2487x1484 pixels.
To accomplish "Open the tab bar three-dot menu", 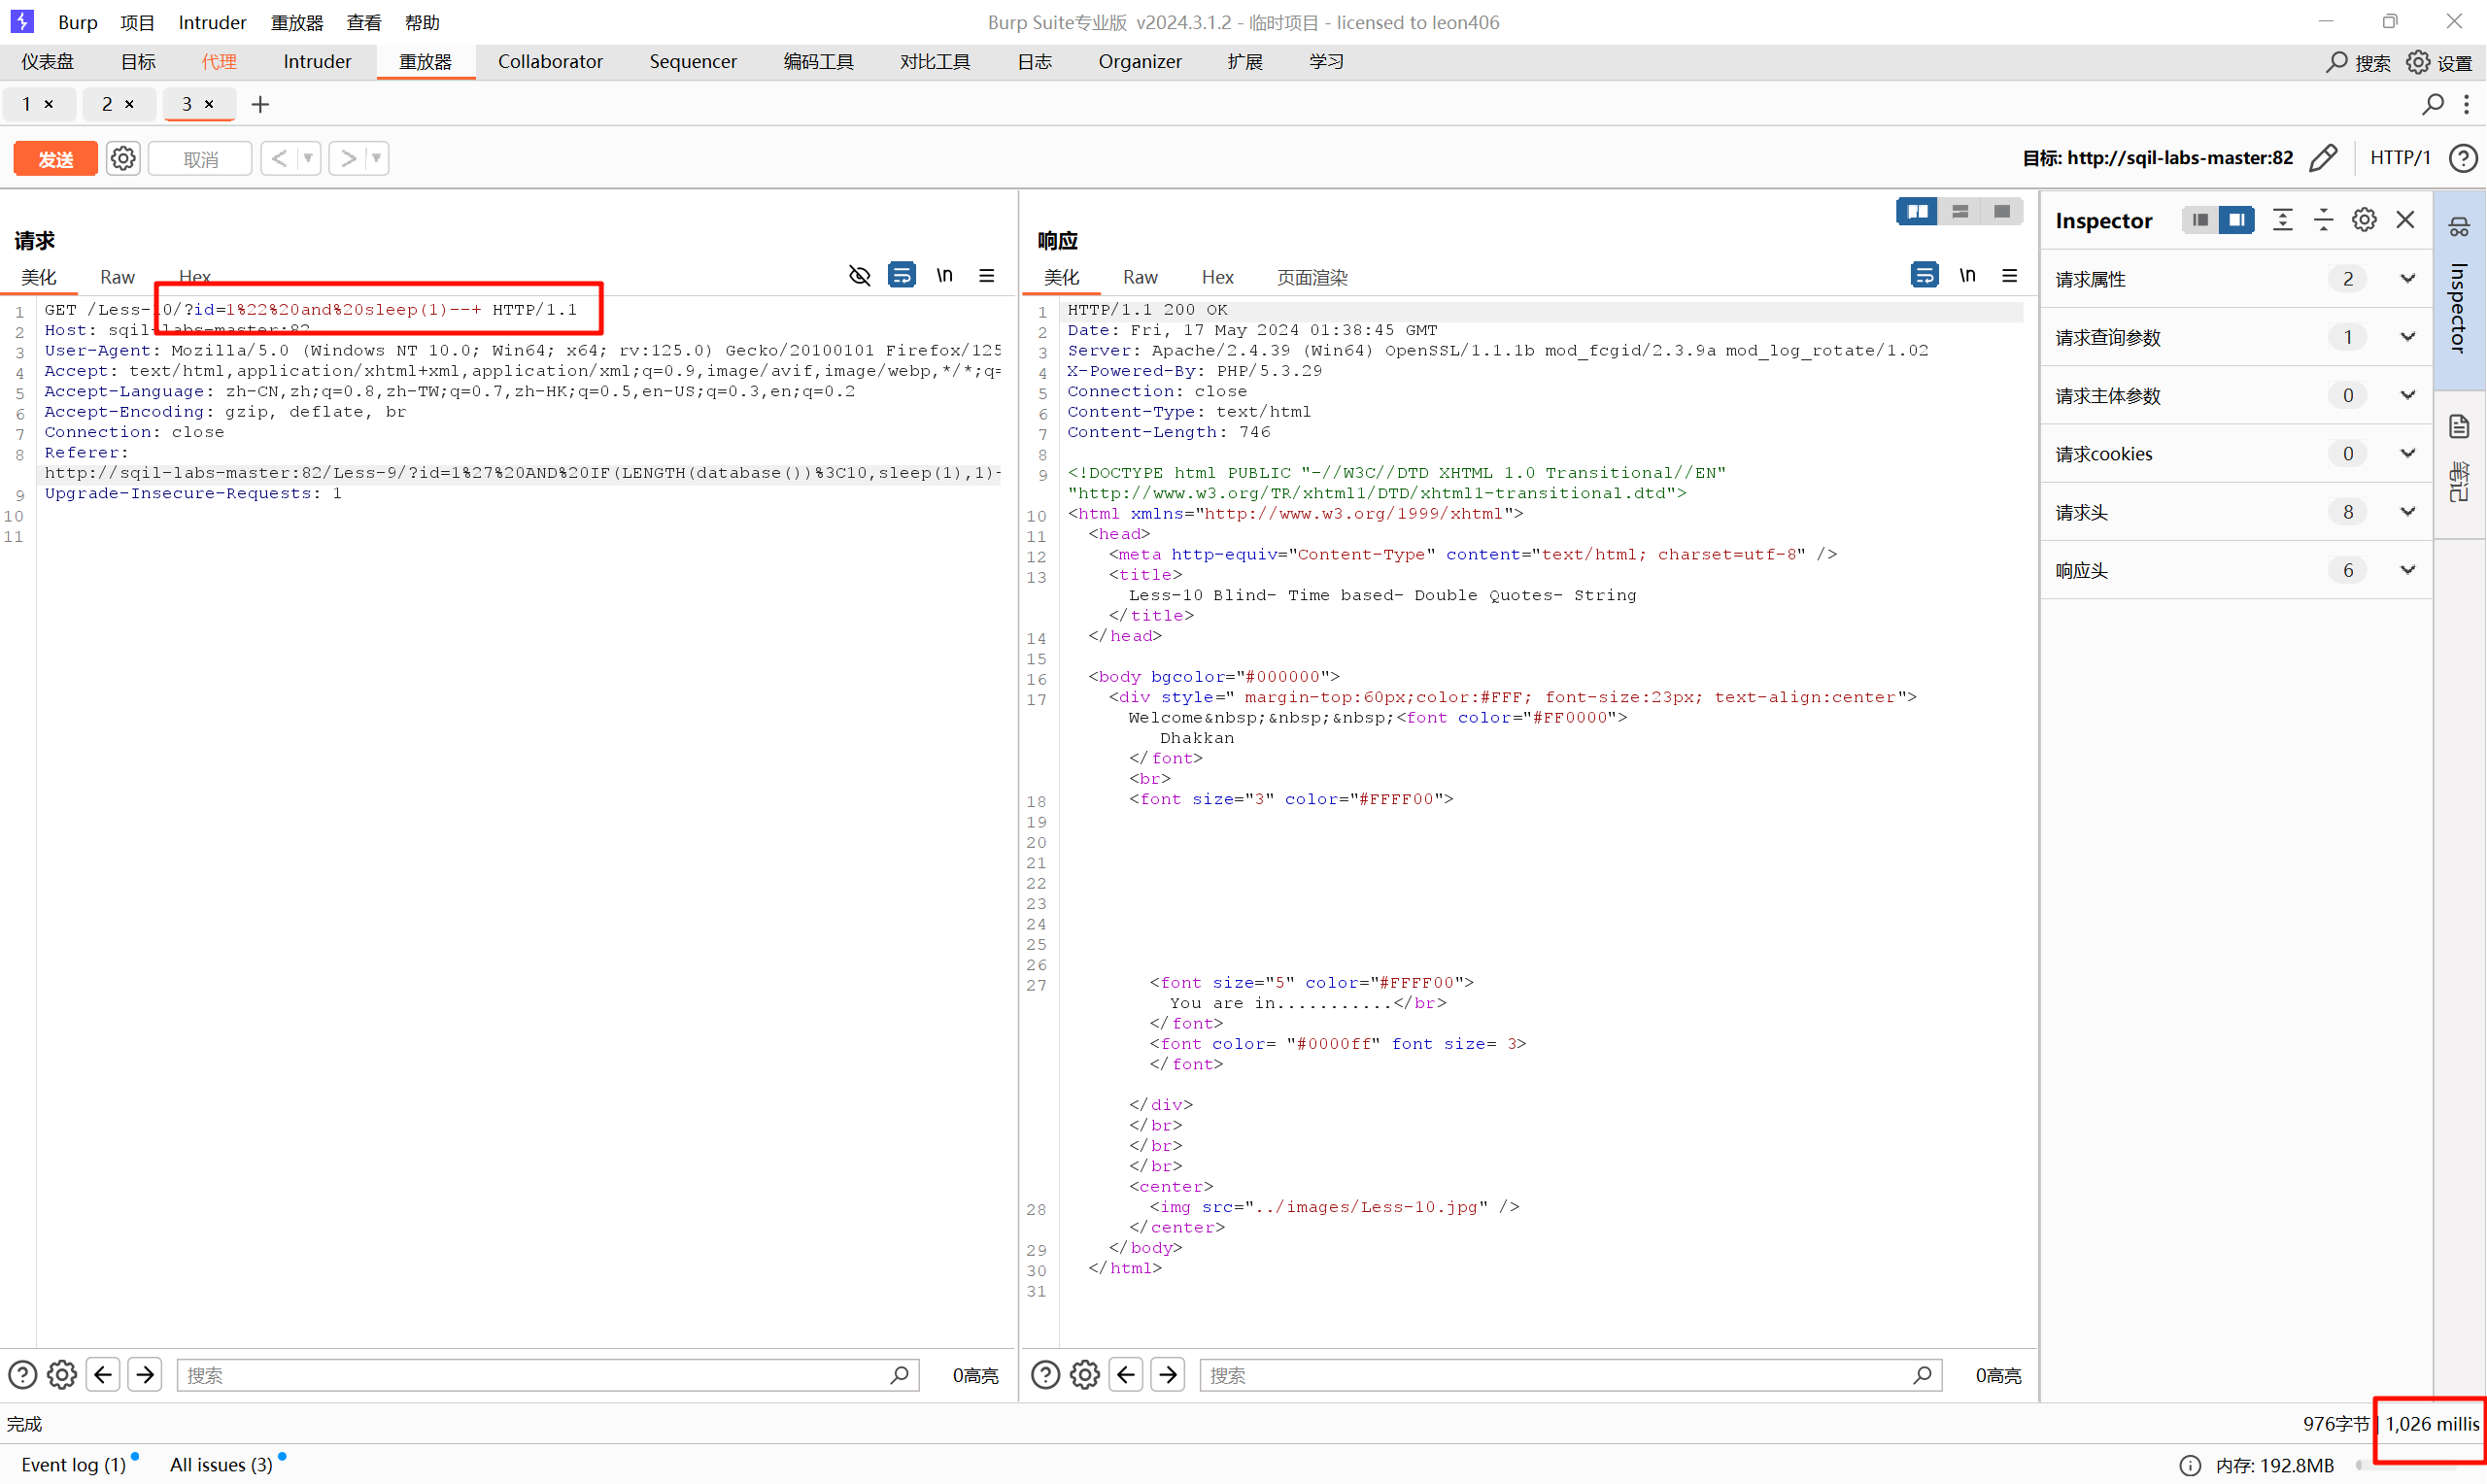I will (x=2466, y=104).
